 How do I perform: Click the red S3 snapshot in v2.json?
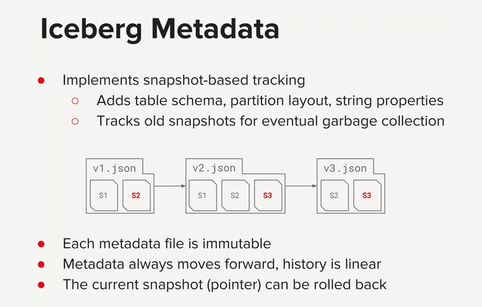(268, 195)
